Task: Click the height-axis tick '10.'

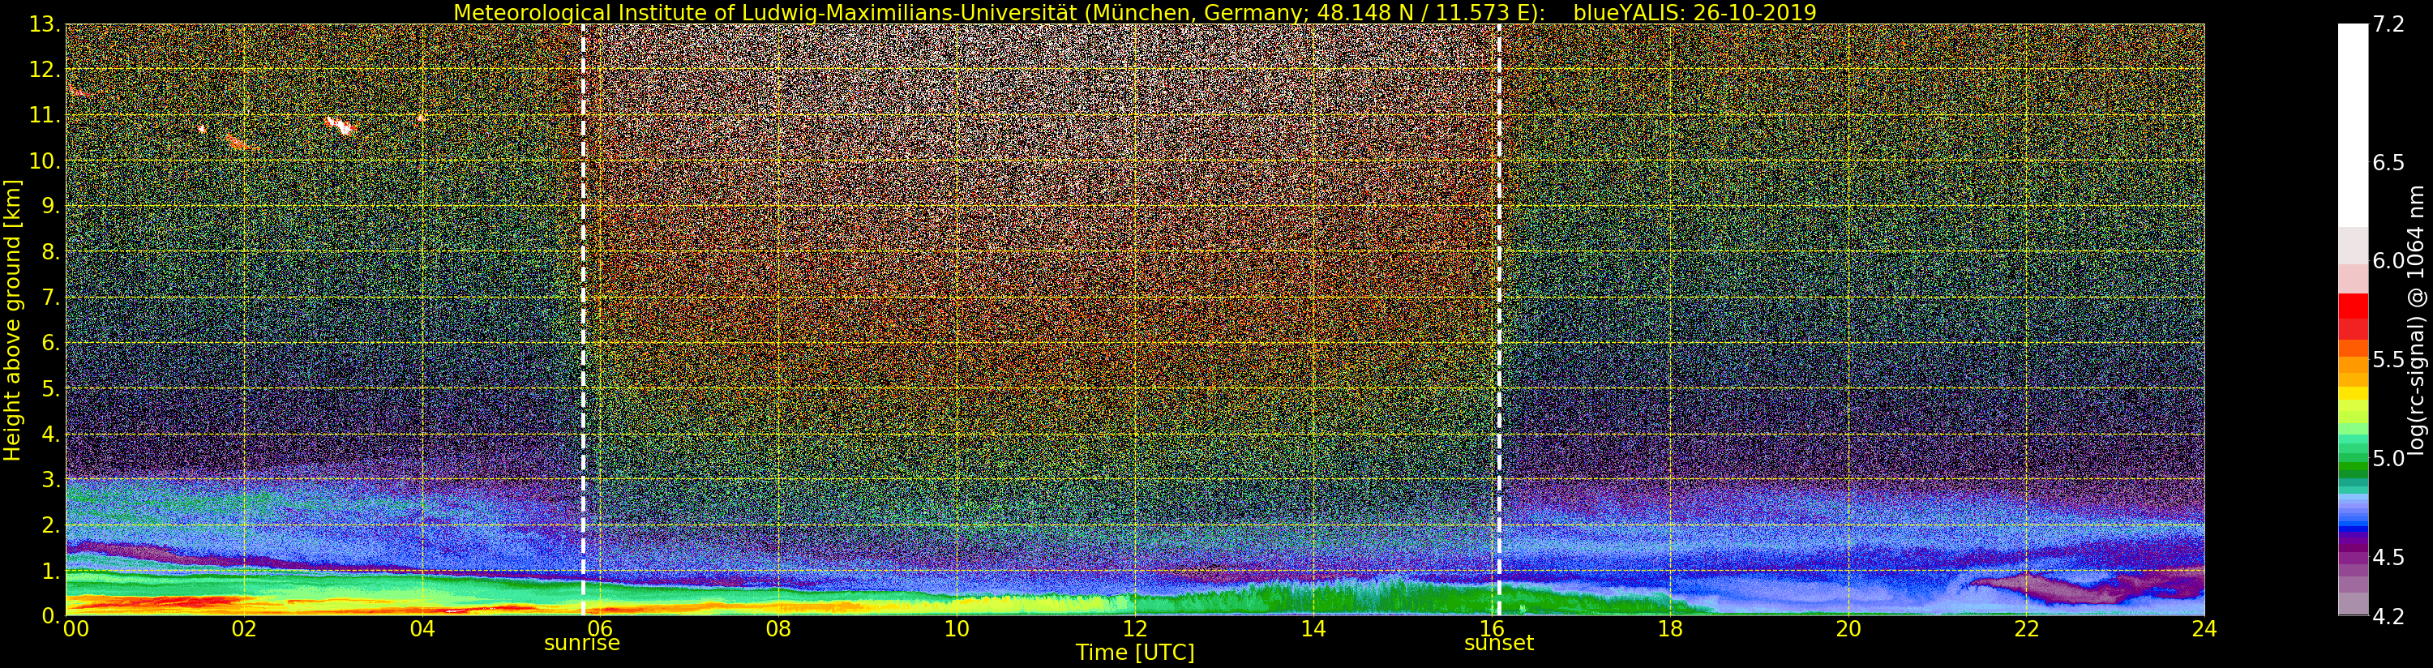Action: (45, 161)
